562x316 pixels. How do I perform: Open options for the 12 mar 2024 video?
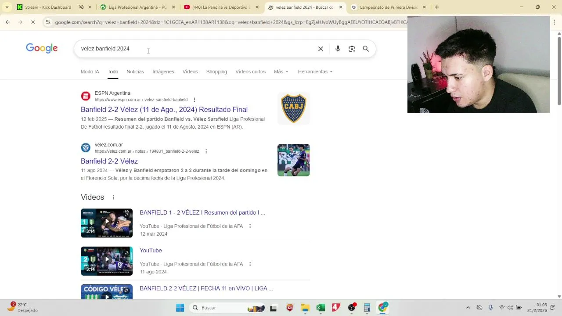[250, 226]
